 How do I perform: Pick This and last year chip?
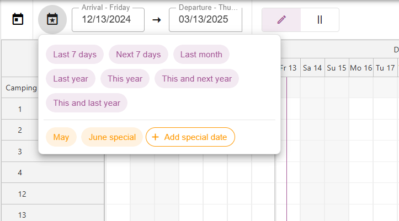coord(87,103)
